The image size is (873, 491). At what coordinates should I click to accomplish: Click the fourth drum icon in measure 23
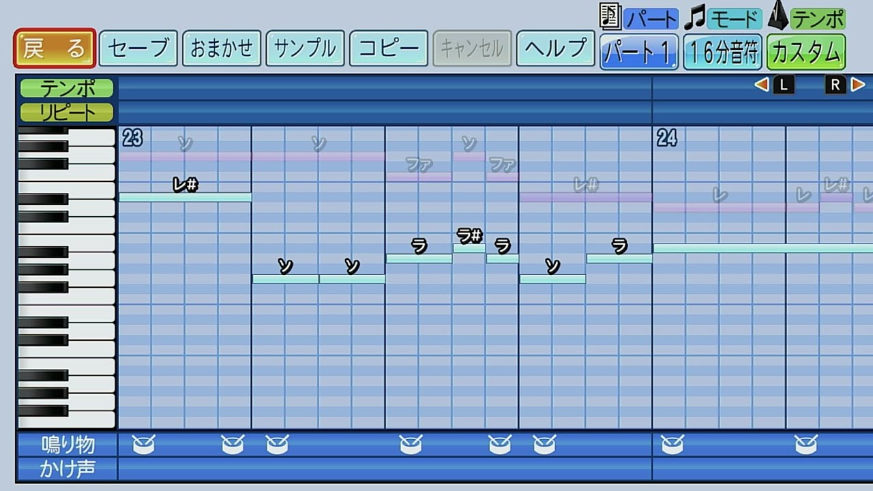pos(411,445)
